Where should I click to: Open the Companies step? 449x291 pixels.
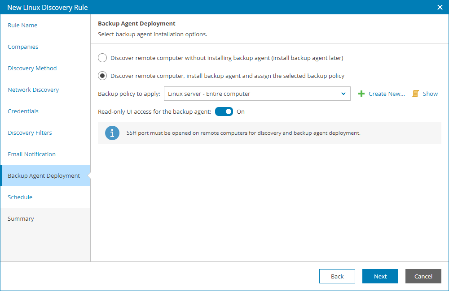tap(23, 47)
